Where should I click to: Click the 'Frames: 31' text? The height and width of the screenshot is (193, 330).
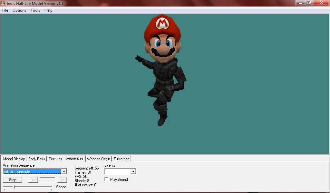(83, 172)
